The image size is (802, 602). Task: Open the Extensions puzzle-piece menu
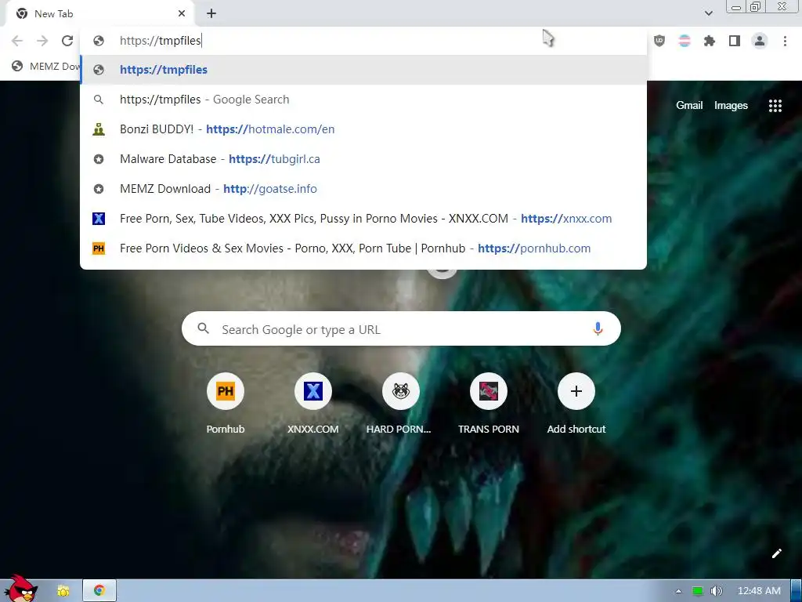(x=710, y=41)
